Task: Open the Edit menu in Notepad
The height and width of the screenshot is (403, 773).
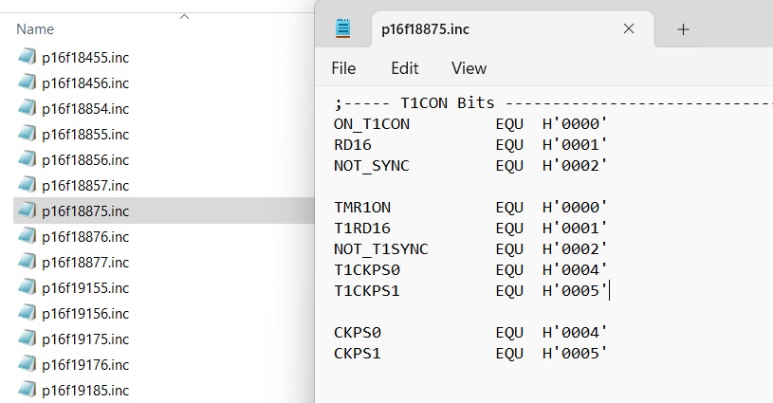Action: click(405, 68)
